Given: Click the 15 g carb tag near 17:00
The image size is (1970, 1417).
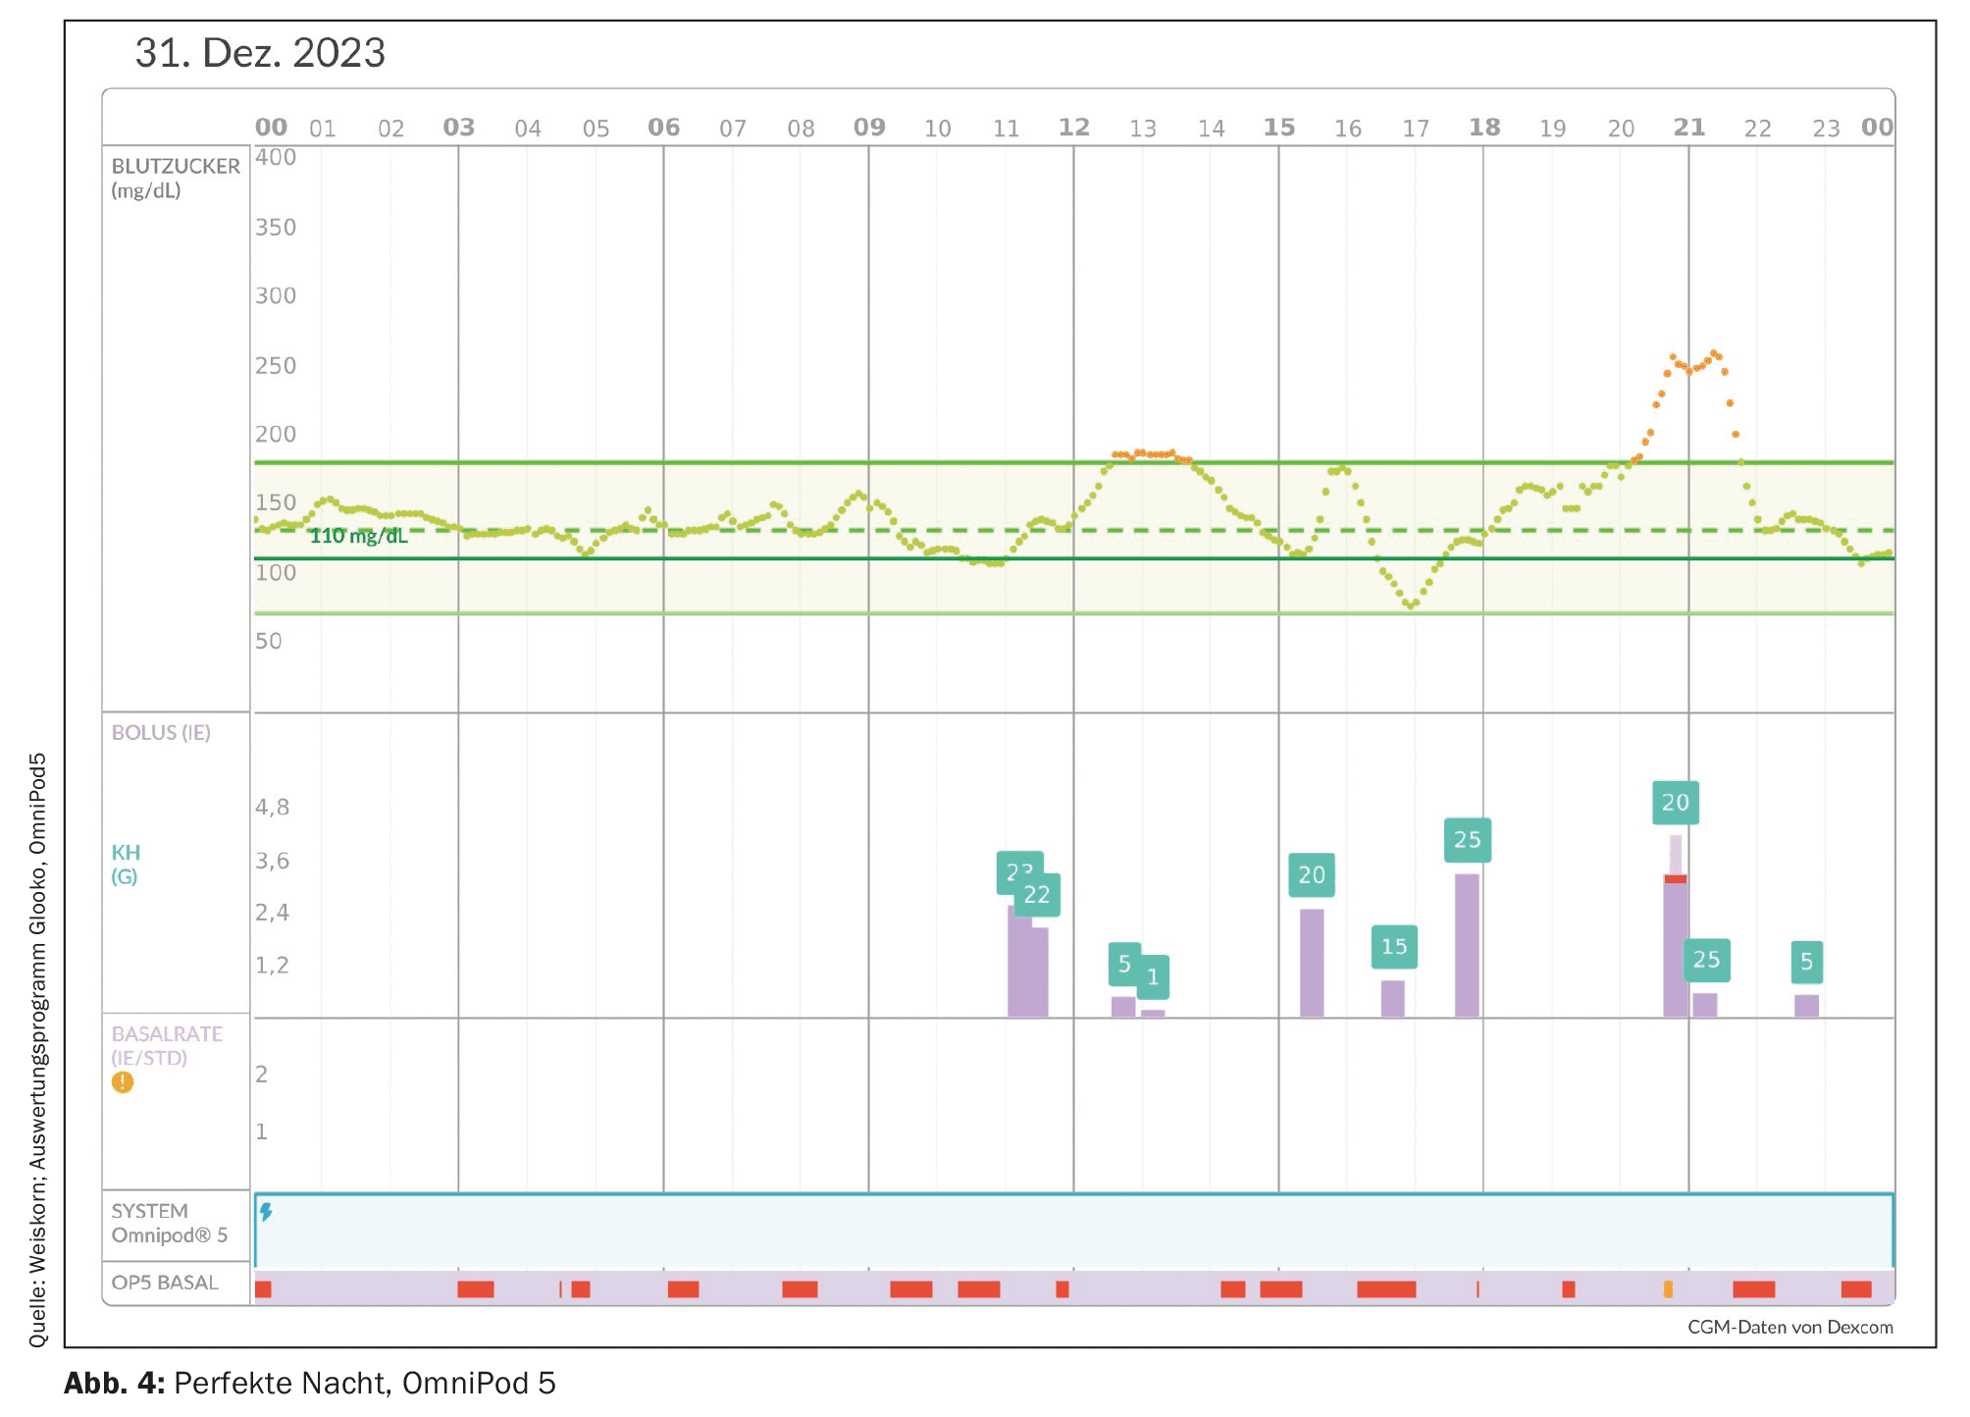Looking at the screenshot, I should pyautogui.click(x=1393, y=947).
